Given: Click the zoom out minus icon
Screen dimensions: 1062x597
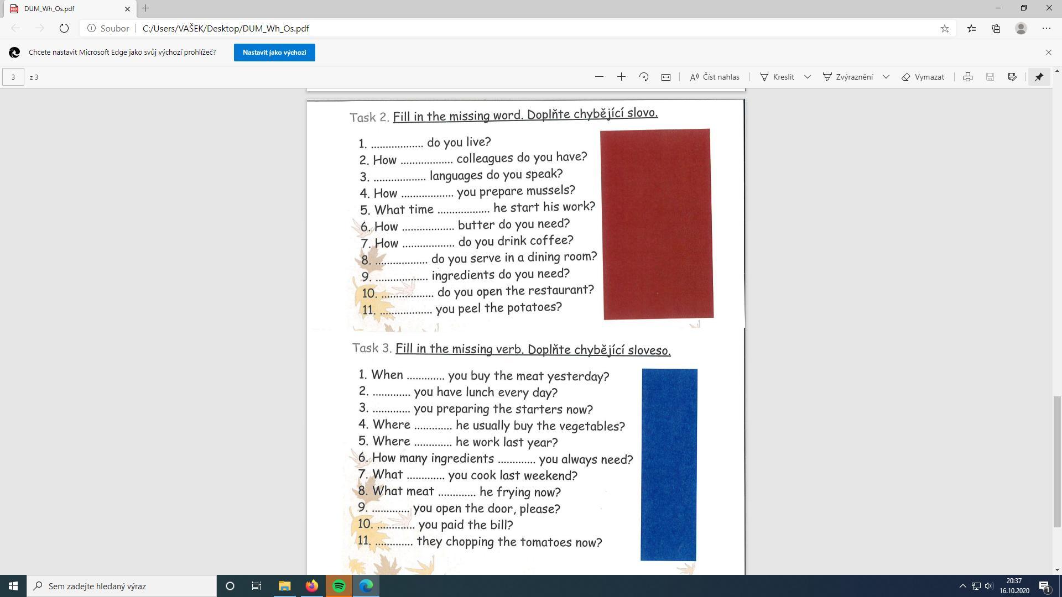Looking at the screenshot, I should [x=599, y=77].
